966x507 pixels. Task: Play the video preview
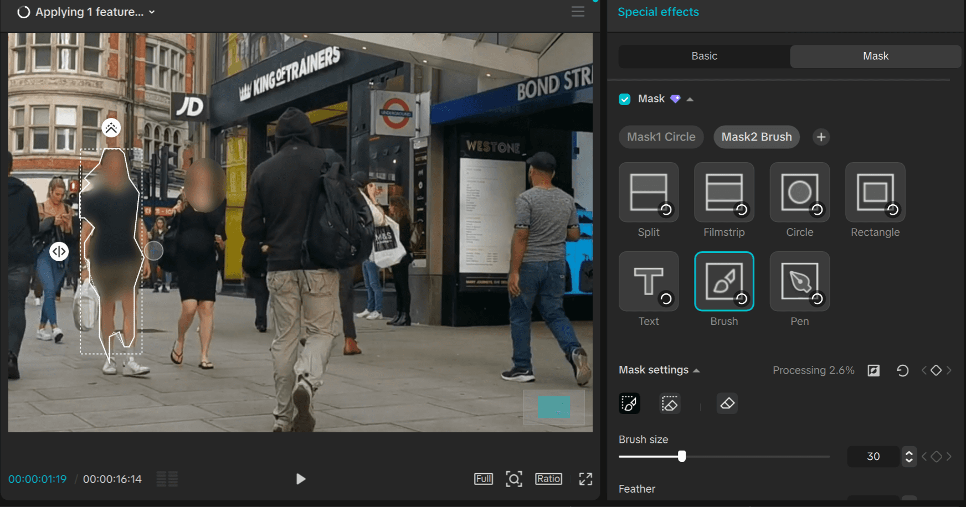[x=300, y=479]
